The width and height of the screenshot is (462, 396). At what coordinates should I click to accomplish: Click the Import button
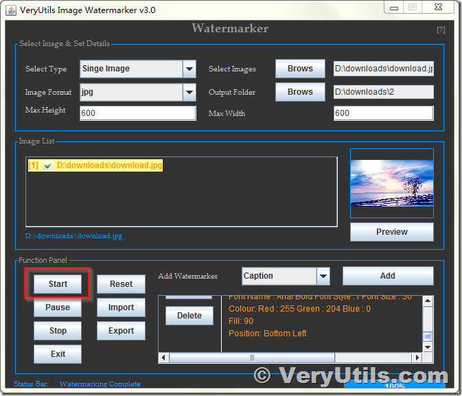coord(121,307)
